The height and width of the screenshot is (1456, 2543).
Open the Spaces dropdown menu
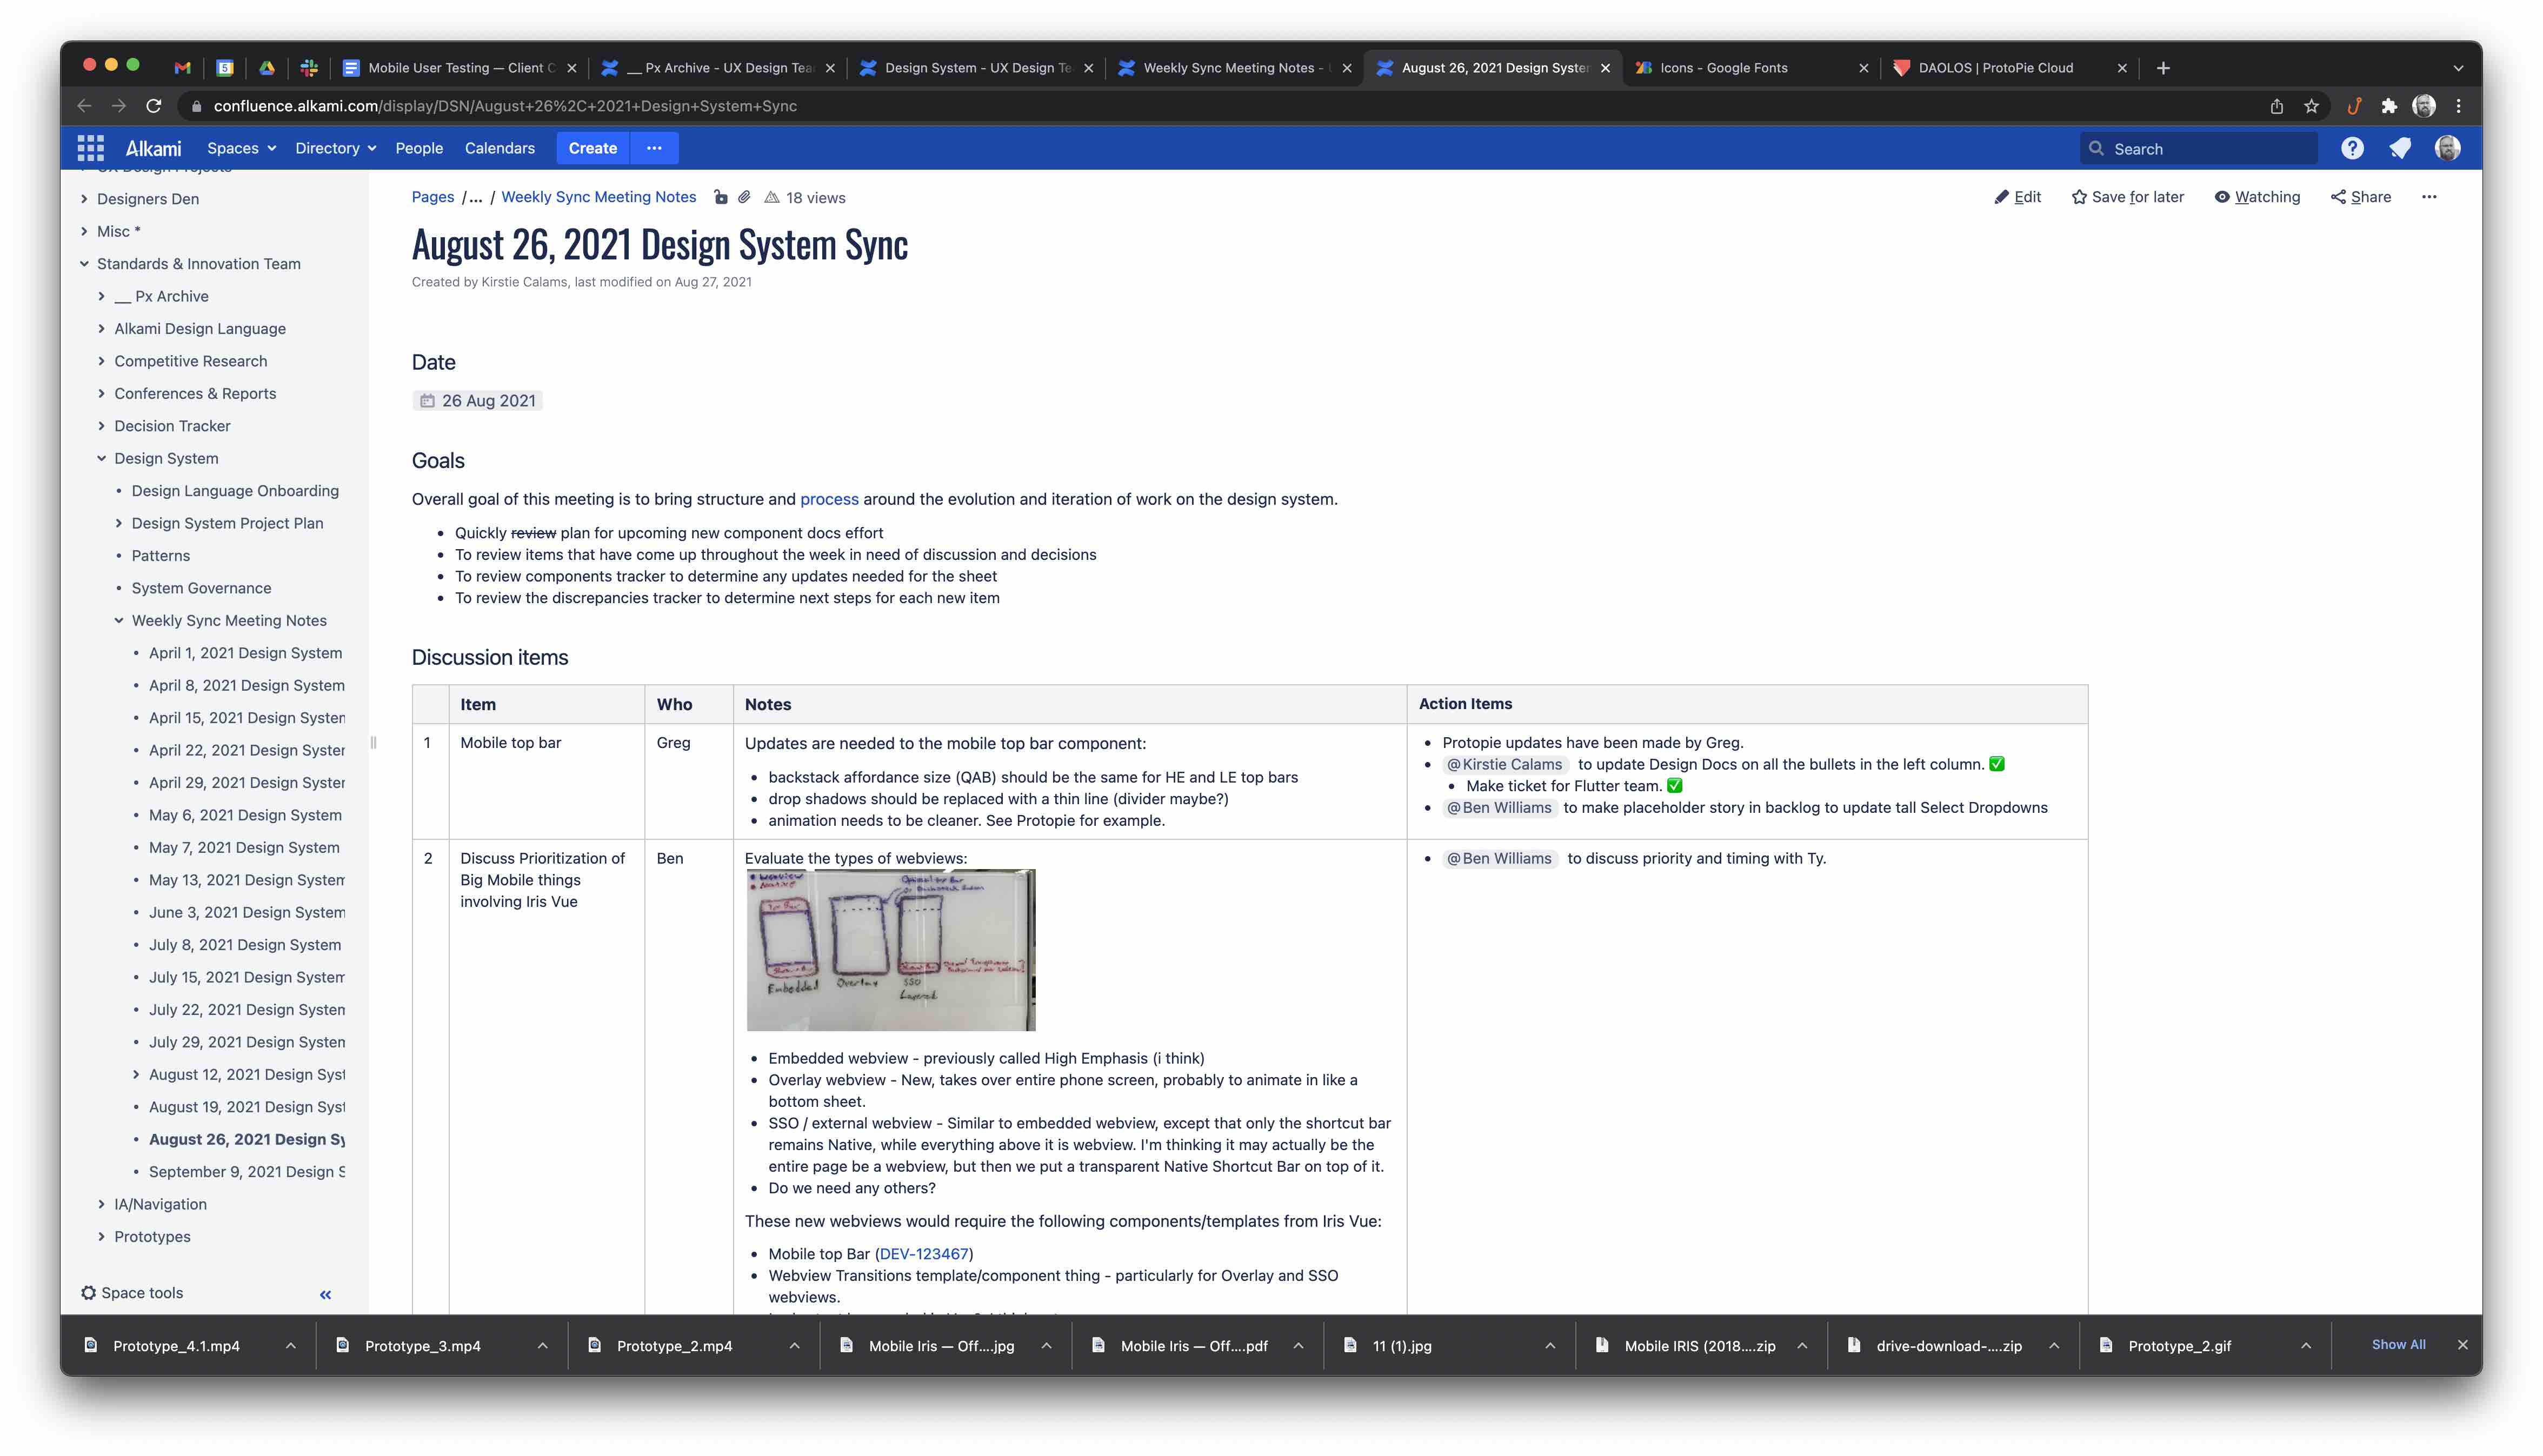[x=241, y=148]
